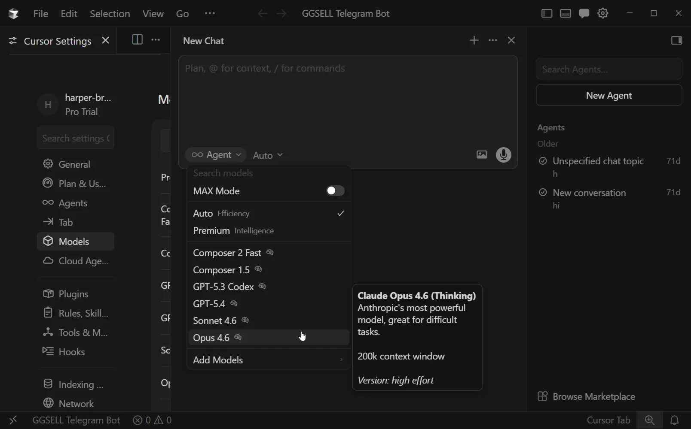This screenshot has height=429, width=691.
Task: Open the Selection menu
Action: (110, 14)
